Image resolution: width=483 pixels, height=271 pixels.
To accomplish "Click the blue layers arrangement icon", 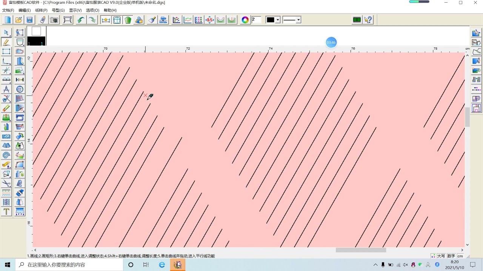I will tap(163, 20).
